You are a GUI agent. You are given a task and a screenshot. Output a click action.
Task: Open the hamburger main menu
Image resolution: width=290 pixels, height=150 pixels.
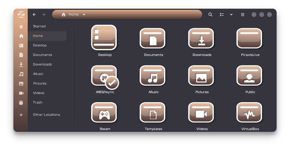243,15
